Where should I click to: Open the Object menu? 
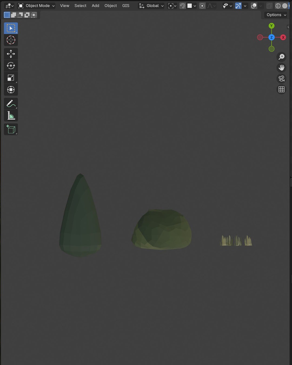coord(111,6)
